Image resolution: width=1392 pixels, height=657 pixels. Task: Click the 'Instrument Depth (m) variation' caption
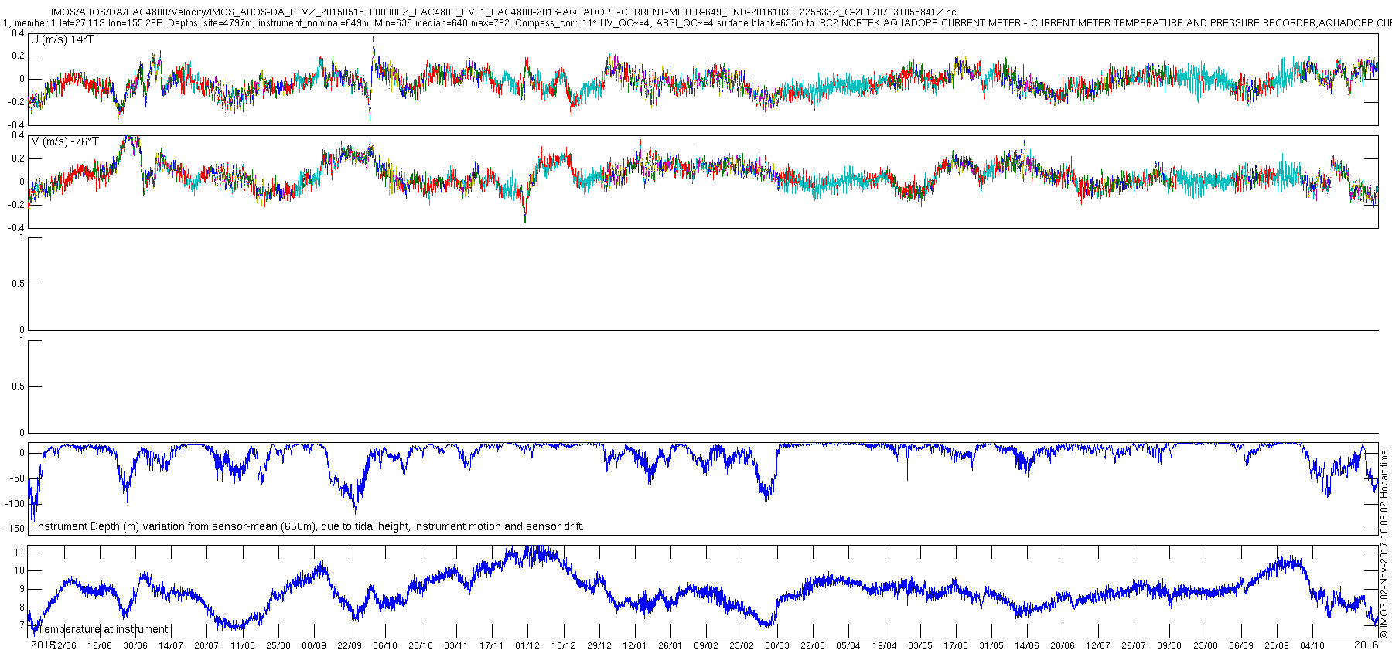tap(309, 526)
